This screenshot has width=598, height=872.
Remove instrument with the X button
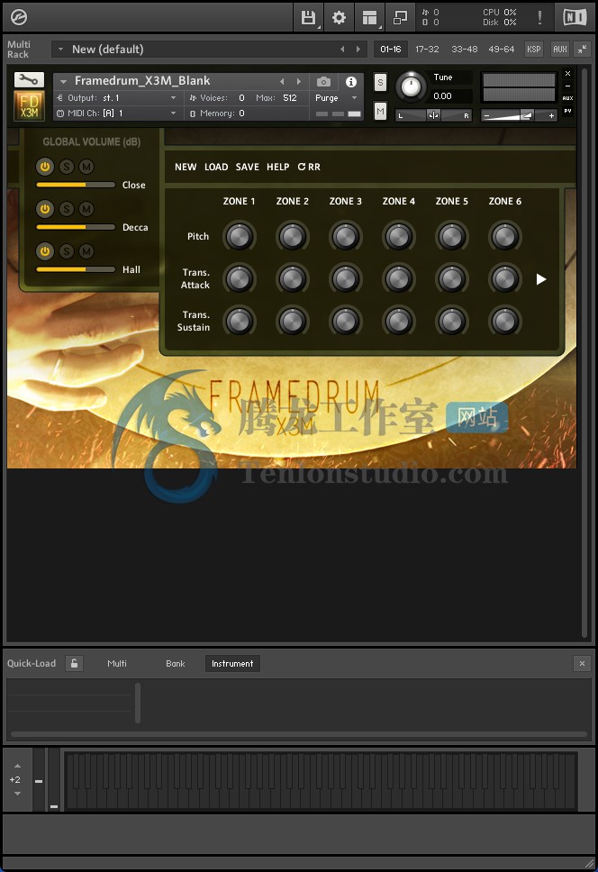point(567,73)
